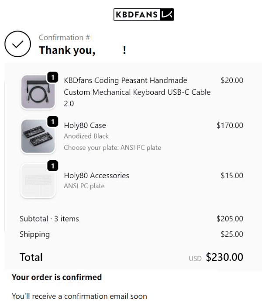Open the Holy80 Accessories product thumbnail
Image resolution: width=262 pixels, height=307 pixels.
pos(38,180)
